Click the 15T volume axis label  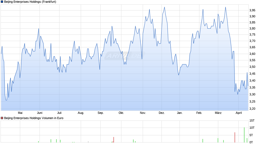click(x=252, y=120)
